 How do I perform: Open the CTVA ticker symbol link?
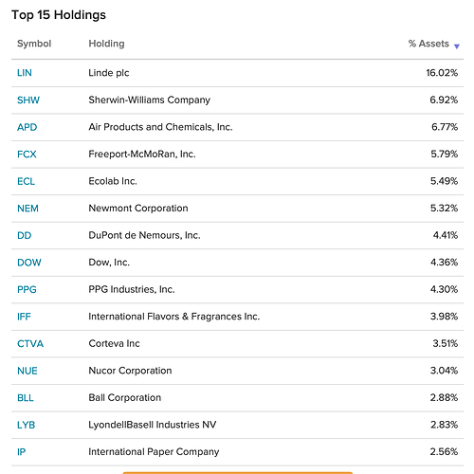pyautogui.click(x=30, y=343)
